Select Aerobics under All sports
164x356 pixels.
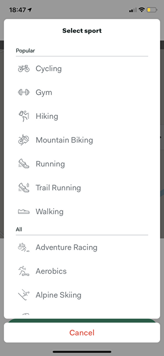[x=82, y=271]
